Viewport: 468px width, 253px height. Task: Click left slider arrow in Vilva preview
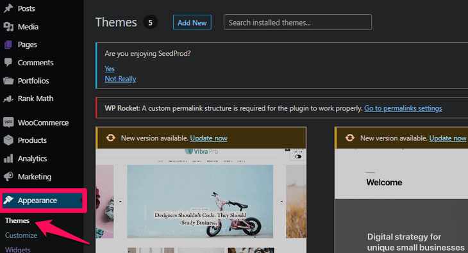(x=121, y=202)
